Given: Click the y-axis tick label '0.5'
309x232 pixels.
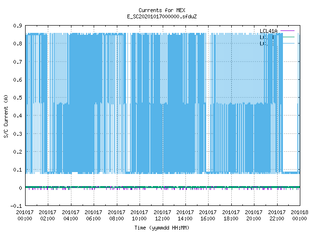Looking at the screenshot, I should [x=17, y=98].
